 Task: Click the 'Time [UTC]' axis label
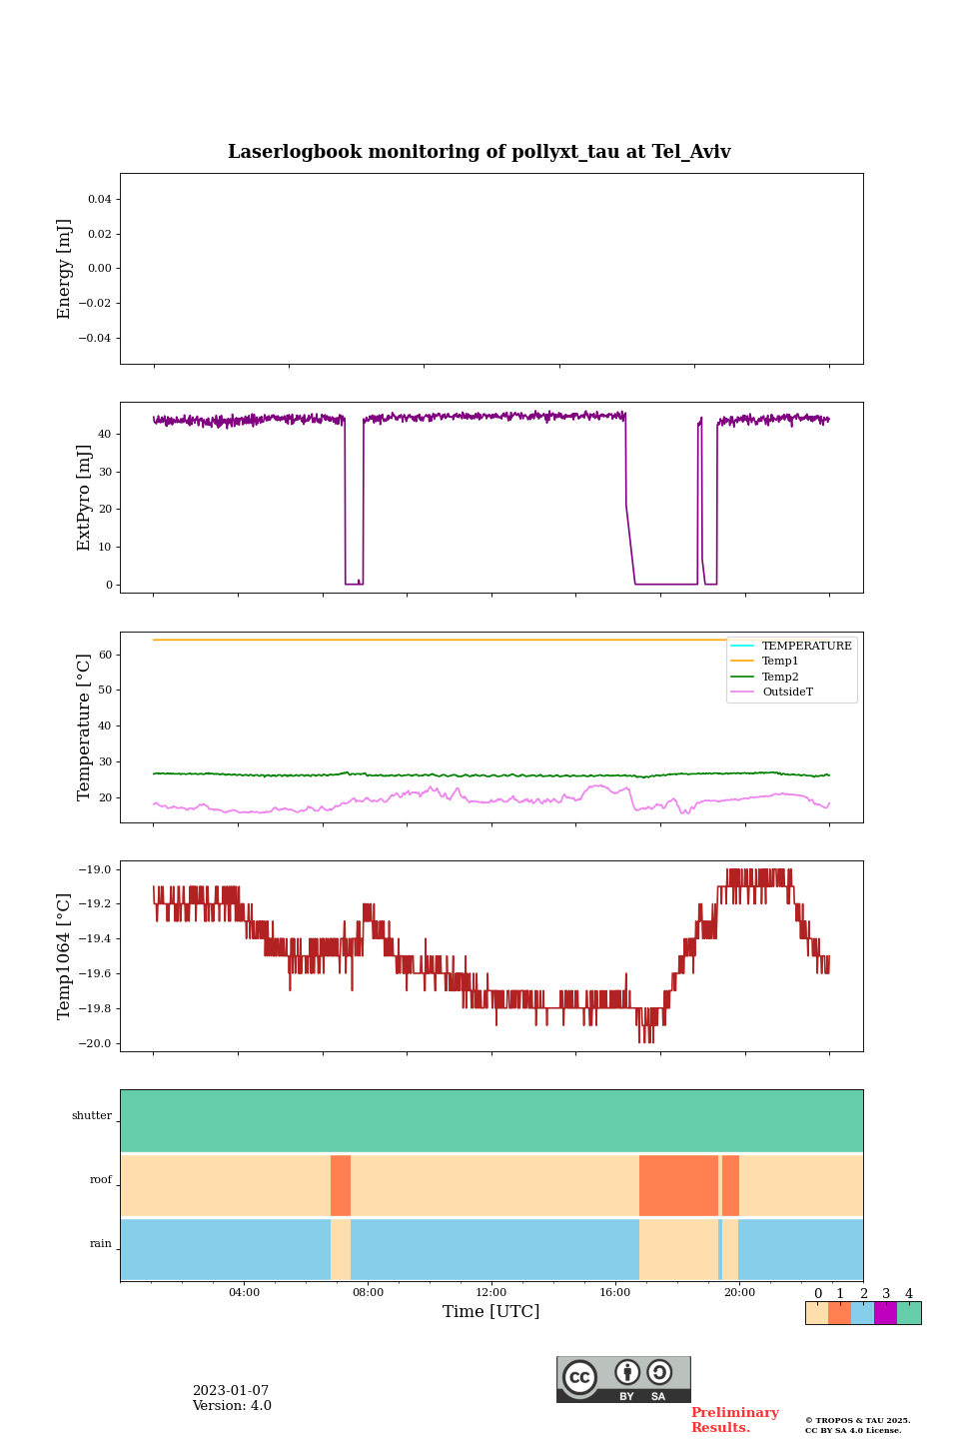pos(491,1312)
